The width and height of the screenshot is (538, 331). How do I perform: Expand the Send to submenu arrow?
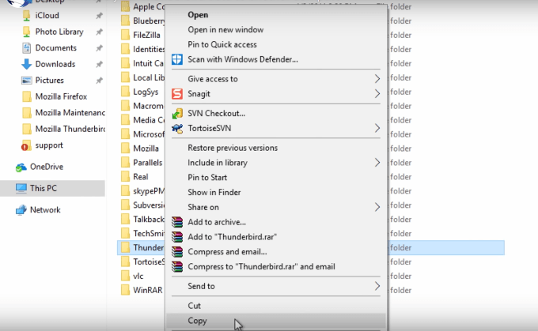377,286
